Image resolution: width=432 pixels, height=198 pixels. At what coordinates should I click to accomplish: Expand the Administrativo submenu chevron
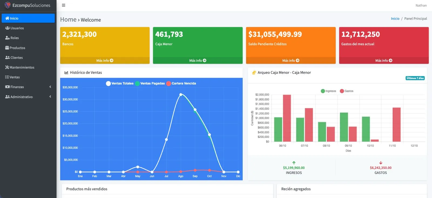50,97
